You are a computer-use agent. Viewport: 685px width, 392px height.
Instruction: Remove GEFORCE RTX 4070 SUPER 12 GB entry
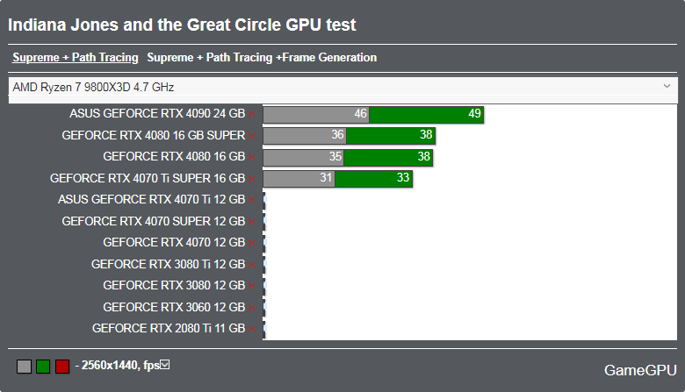click(252, 223)
